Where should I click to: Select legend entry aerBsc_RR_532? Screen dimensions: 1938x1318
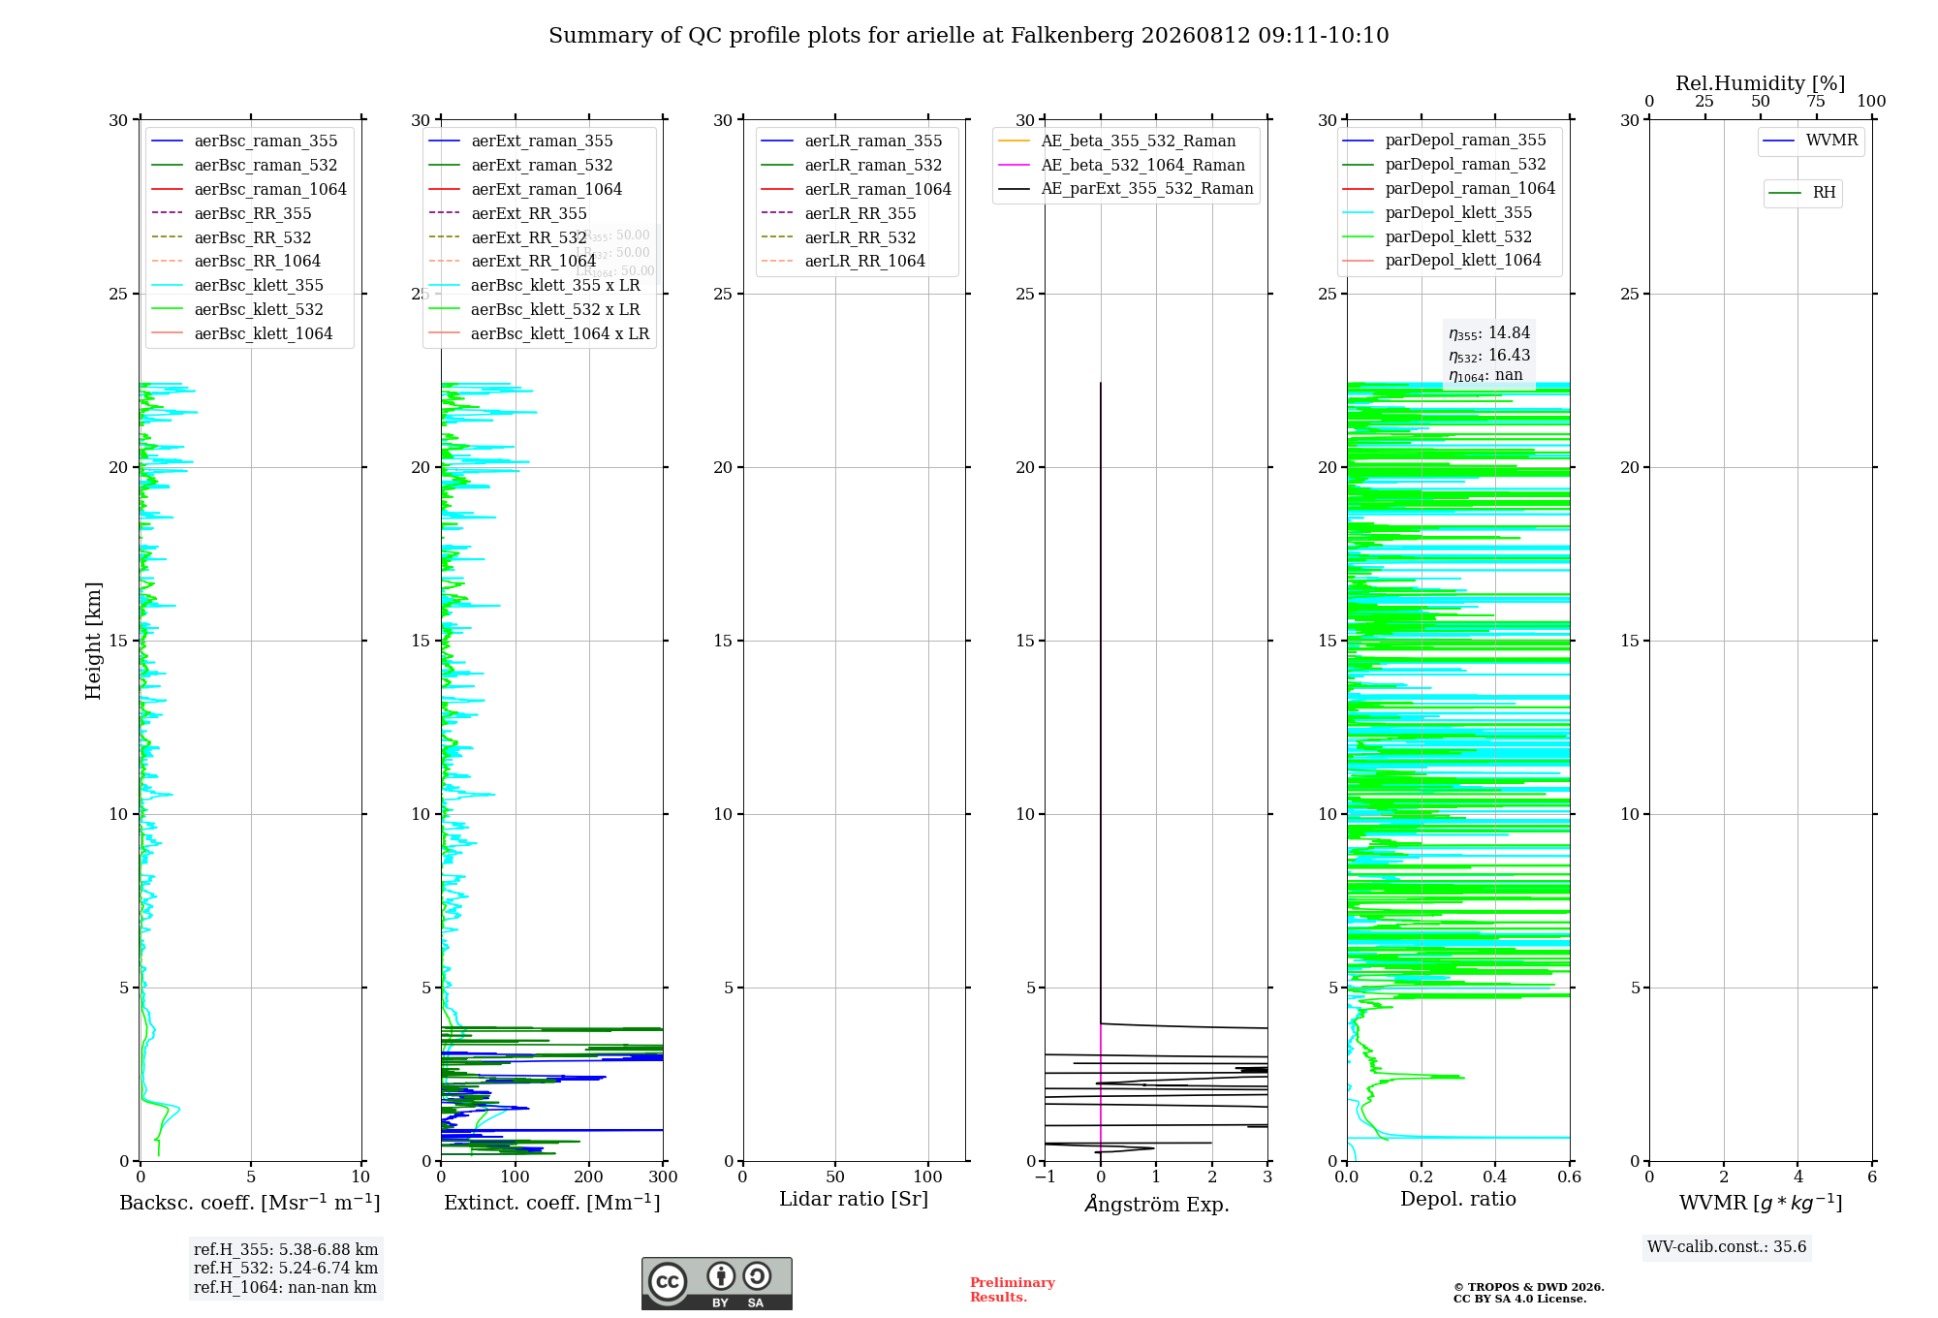(x=232, y=238)
